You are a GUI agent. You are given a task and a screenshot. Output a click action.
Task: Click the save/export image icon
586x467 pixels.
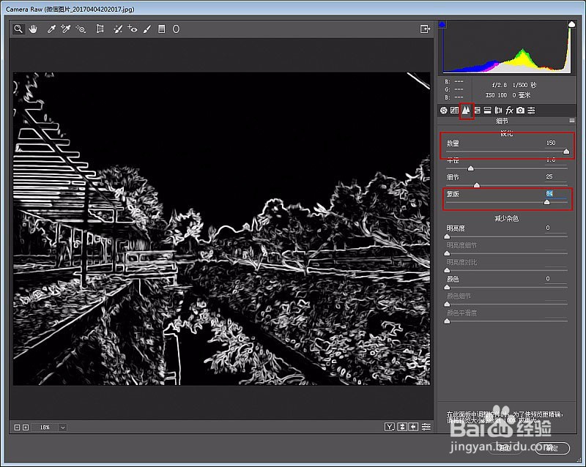tap(425, 29)
